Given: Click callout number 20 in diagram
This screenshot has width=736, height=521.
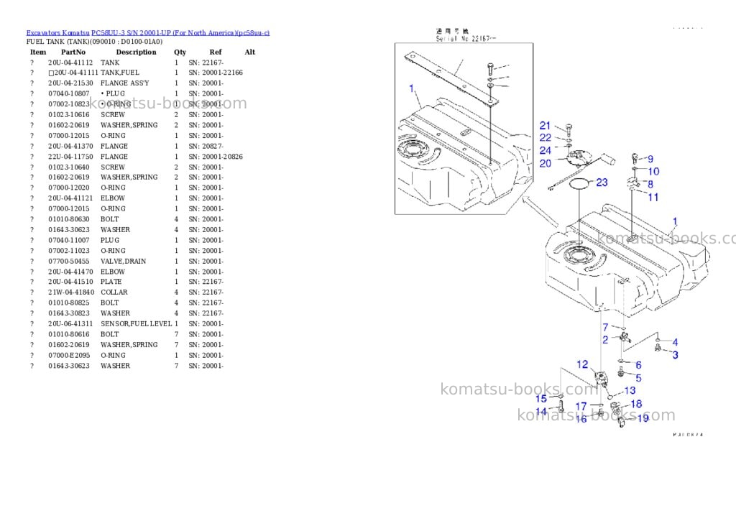Looking at the screenshot, I should [x=546, y=163].
